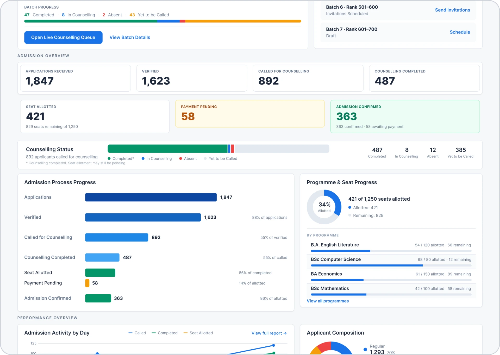Click the 385 Yet to be Called count
The width and height of the screenshot is (500, 355).
point(460,153)
